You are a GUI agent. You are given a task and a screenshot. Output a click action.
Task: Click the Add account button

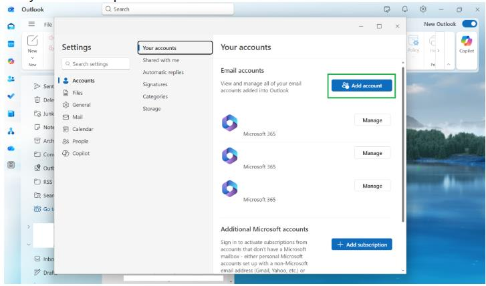point(362,86)
